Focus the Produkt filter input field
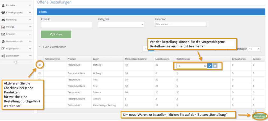 67,25
